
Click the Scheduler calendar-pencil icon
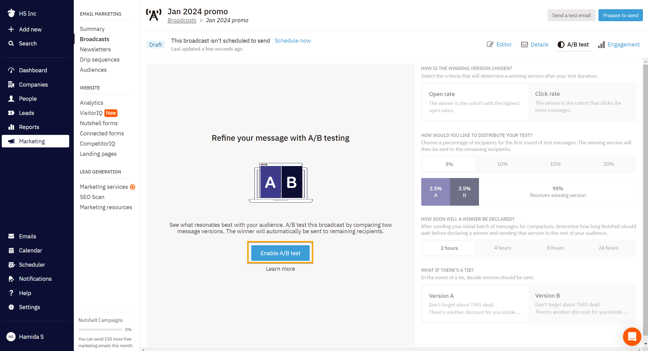[x=11, y=265]
